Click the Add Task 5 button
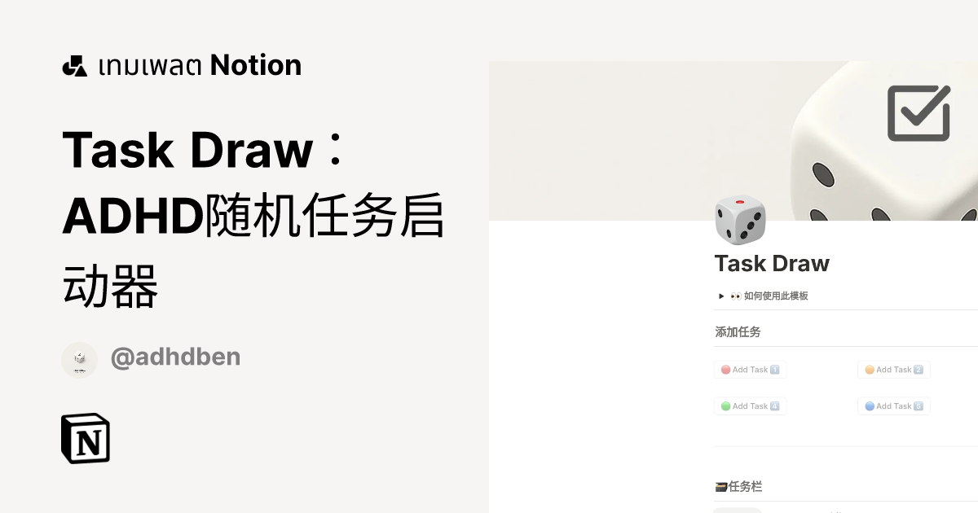978x513 pixels. [x=893, y=406]
